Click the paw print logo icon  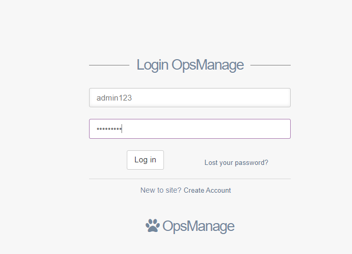pos(152,226)
